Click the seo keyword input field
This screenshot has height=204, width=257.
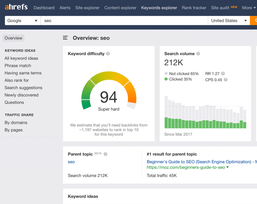124,21
